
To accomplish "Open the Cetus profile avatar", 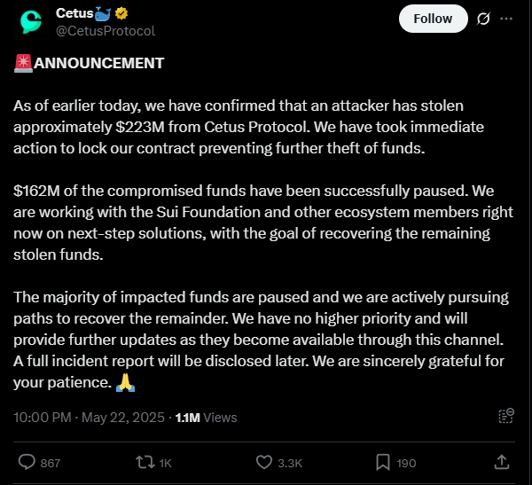I will click(x=32, y=22).
